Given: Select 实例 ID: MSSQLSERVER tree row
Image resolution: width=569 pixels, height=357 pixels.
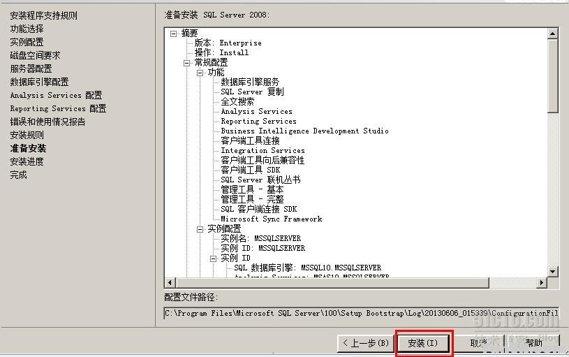Looking at the screenshot, I should point(263,249).
